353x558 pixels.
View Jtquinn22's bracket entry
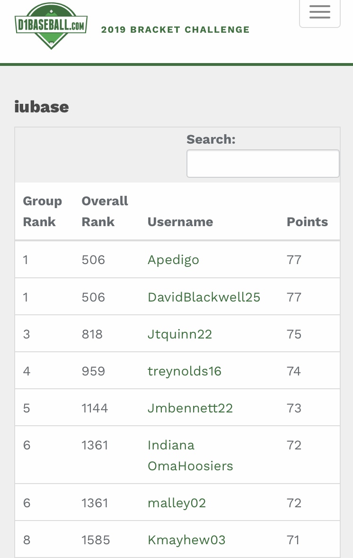[x=180, y=334]
